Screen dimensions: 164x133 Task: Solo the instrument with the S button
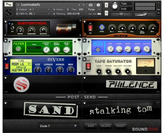(x=106, y=5)
